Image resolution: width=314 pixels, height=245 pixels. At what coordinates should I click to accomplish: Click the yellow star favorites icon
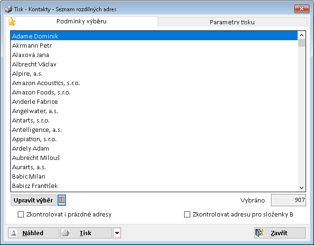coord(12,22)
